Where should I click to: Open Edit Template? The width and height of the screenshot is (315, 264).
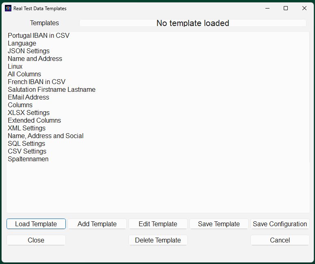(158, 224)
